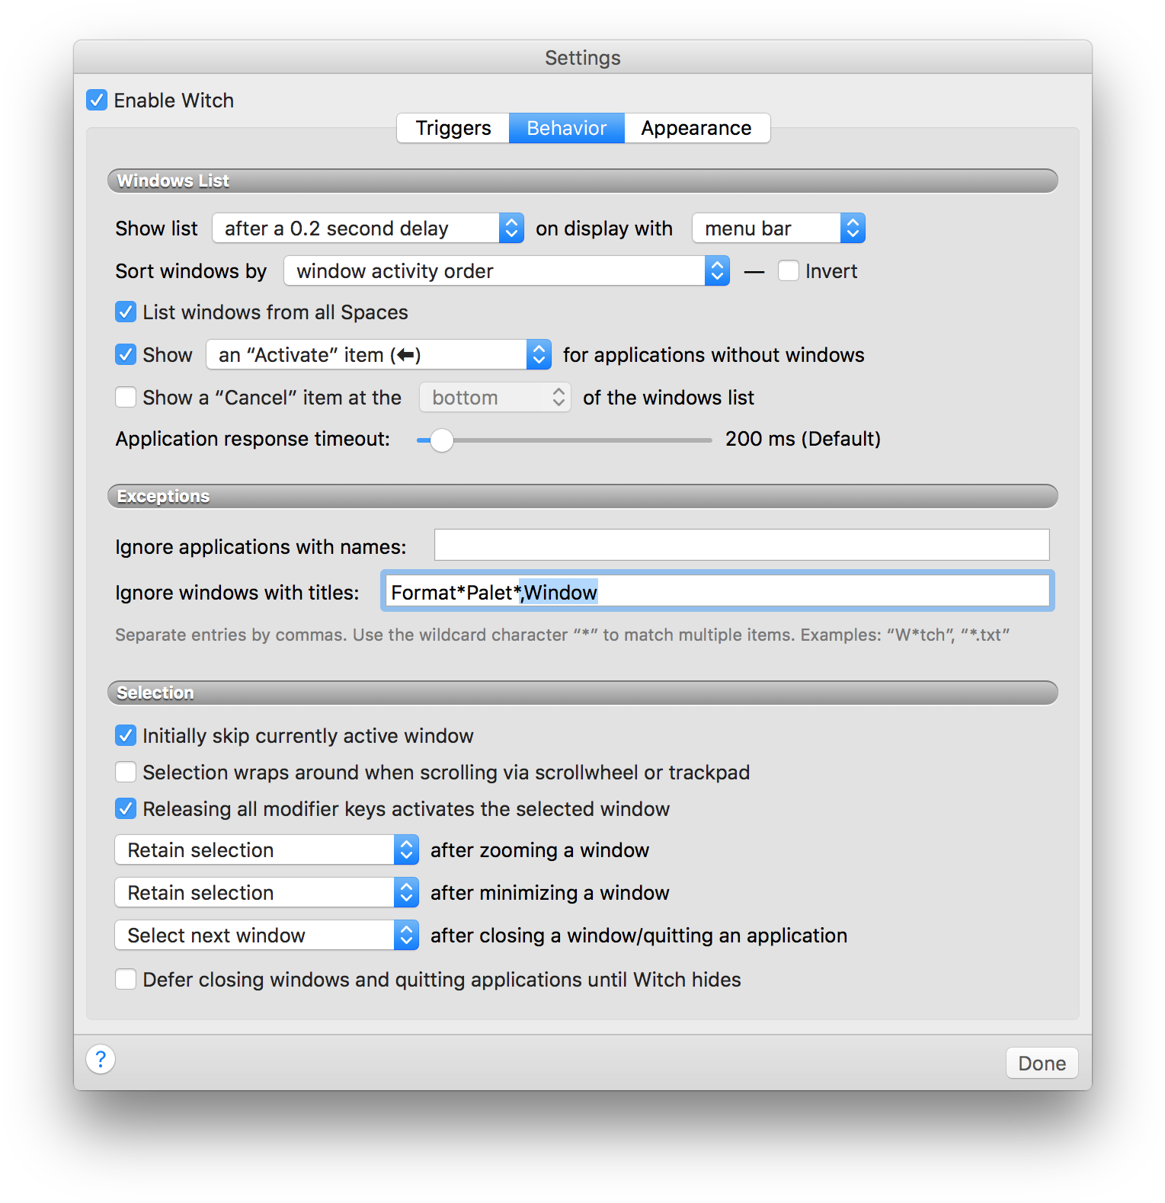Open the display with menu bar dropdown
This screenshot has width=1165, height=1203.
[779, 228]
